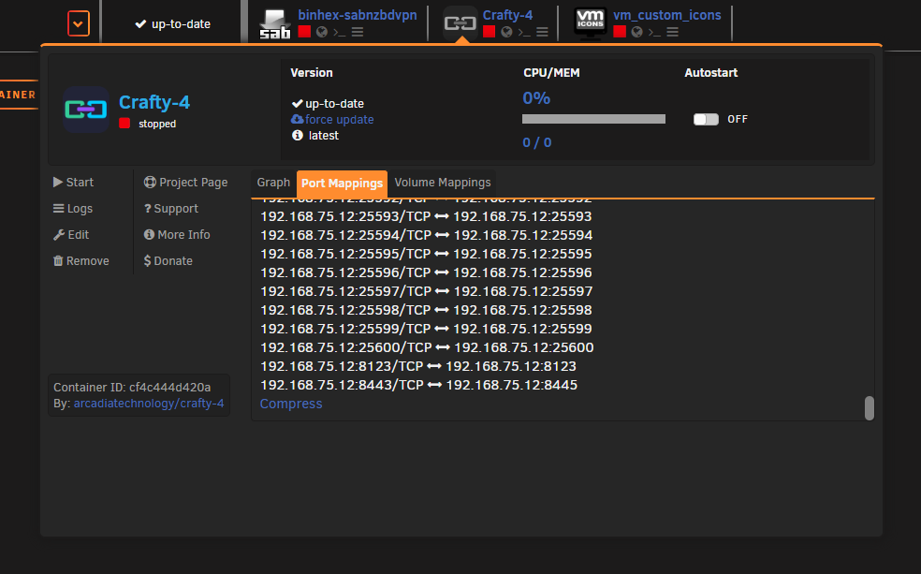Screen dimensions: 921x574
Task: Select the 25598/TCP port mapping row
Action: tap(426, 310)
